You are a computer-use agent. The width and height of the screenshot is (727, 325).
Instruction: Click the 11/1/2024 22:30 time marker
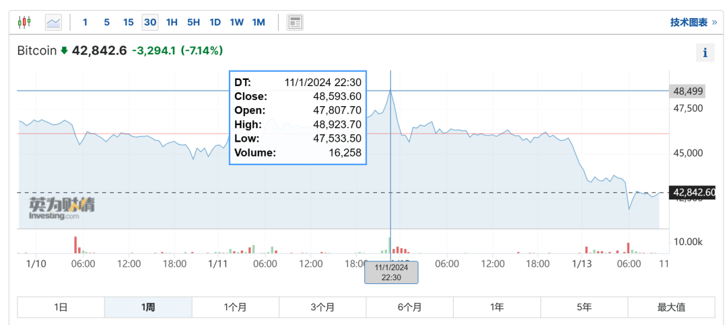coord(391,272)
